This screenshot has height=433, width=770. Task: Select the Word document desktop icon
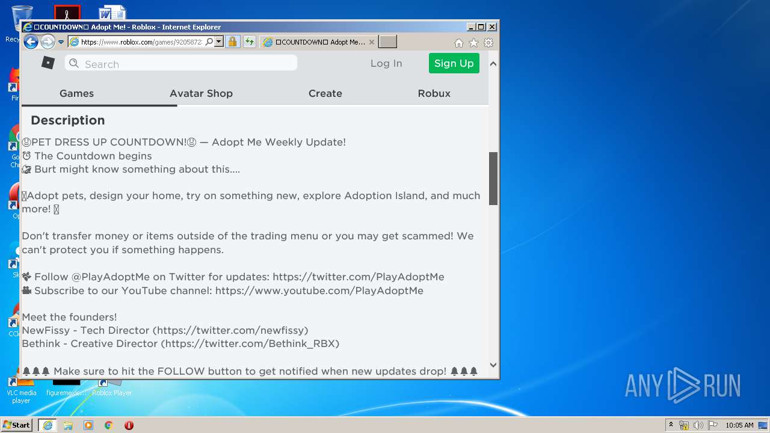tap(112, 13)
